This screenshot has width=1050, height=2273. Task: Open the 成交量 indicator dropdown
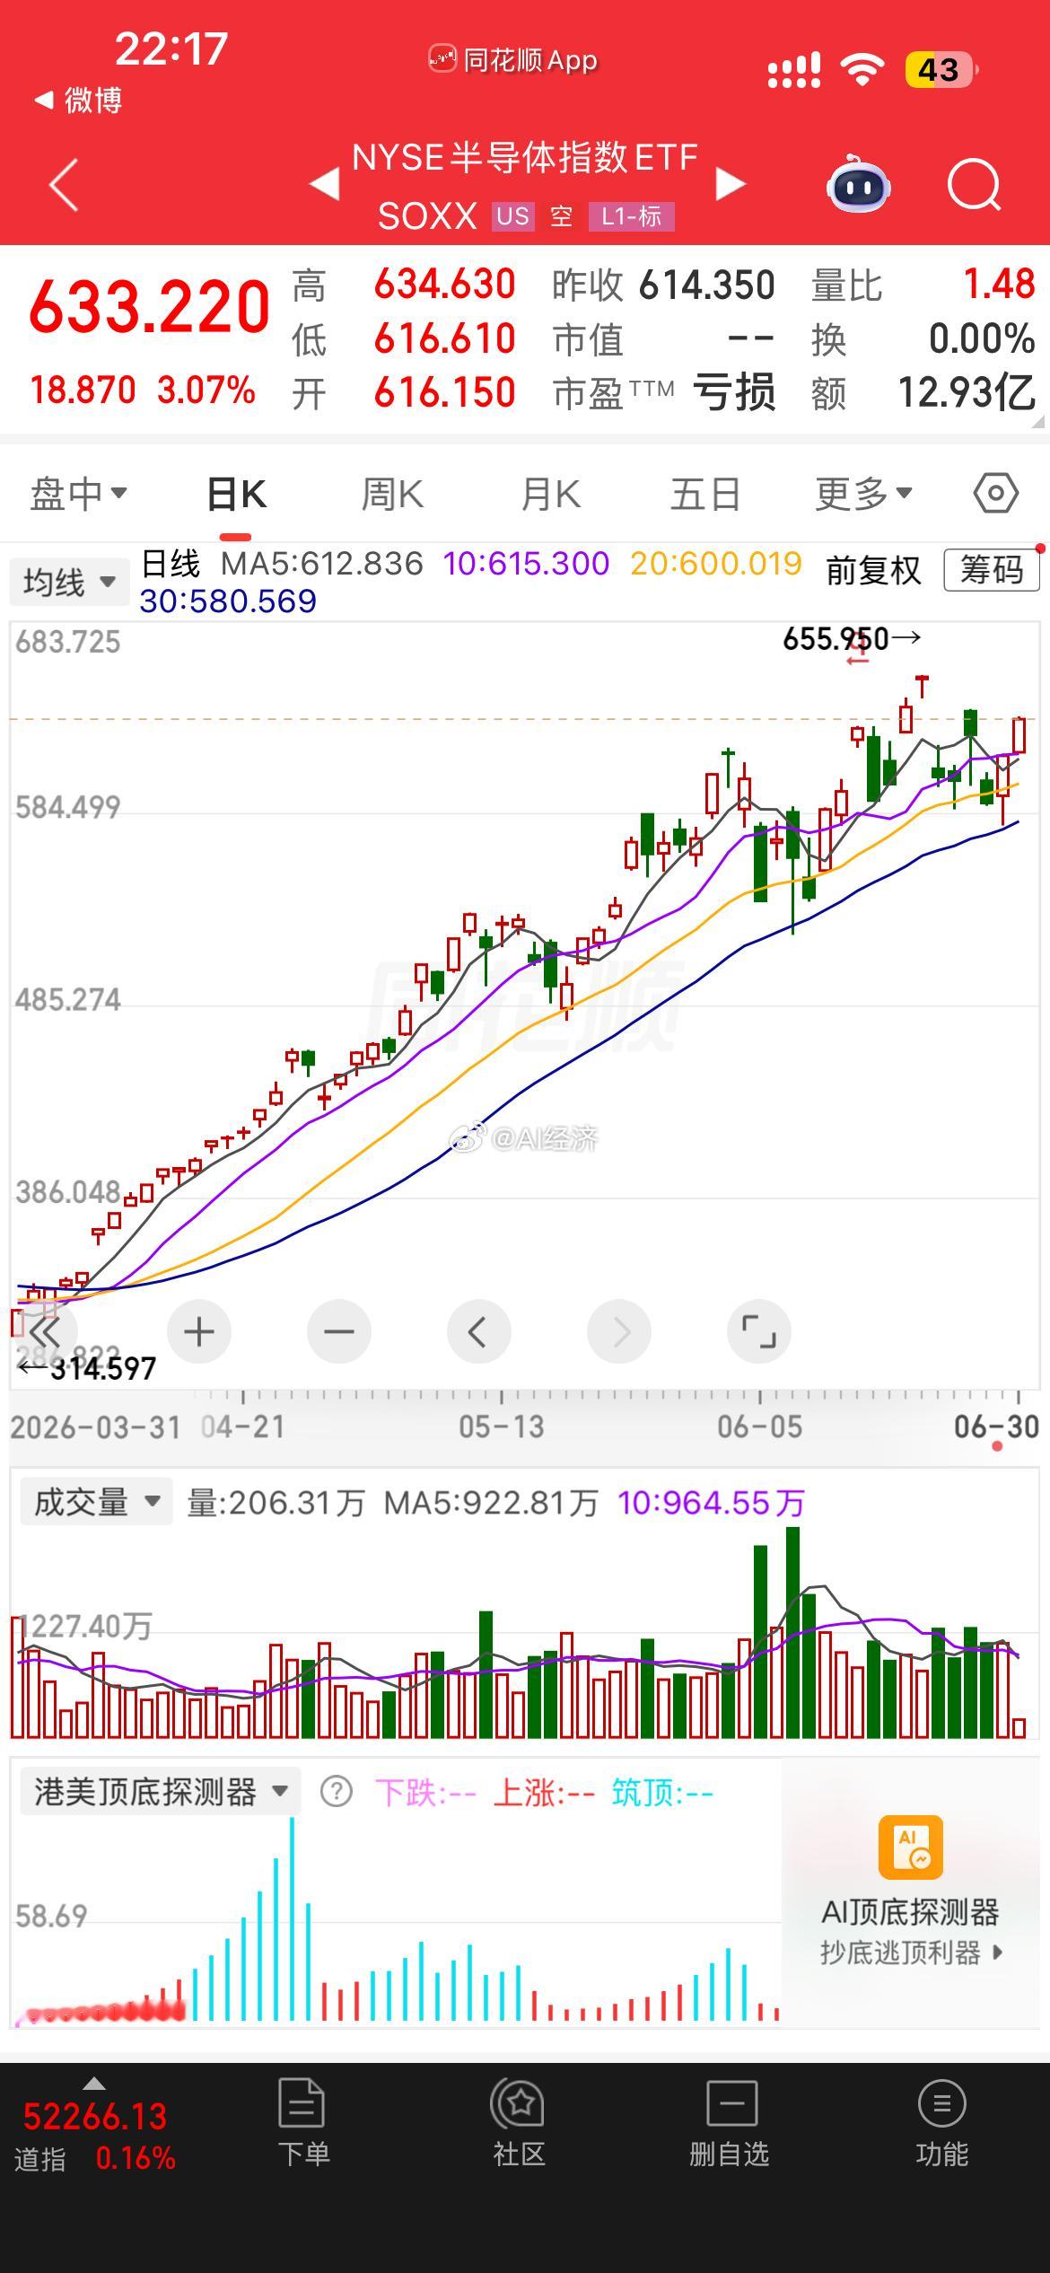[95, 1502]
